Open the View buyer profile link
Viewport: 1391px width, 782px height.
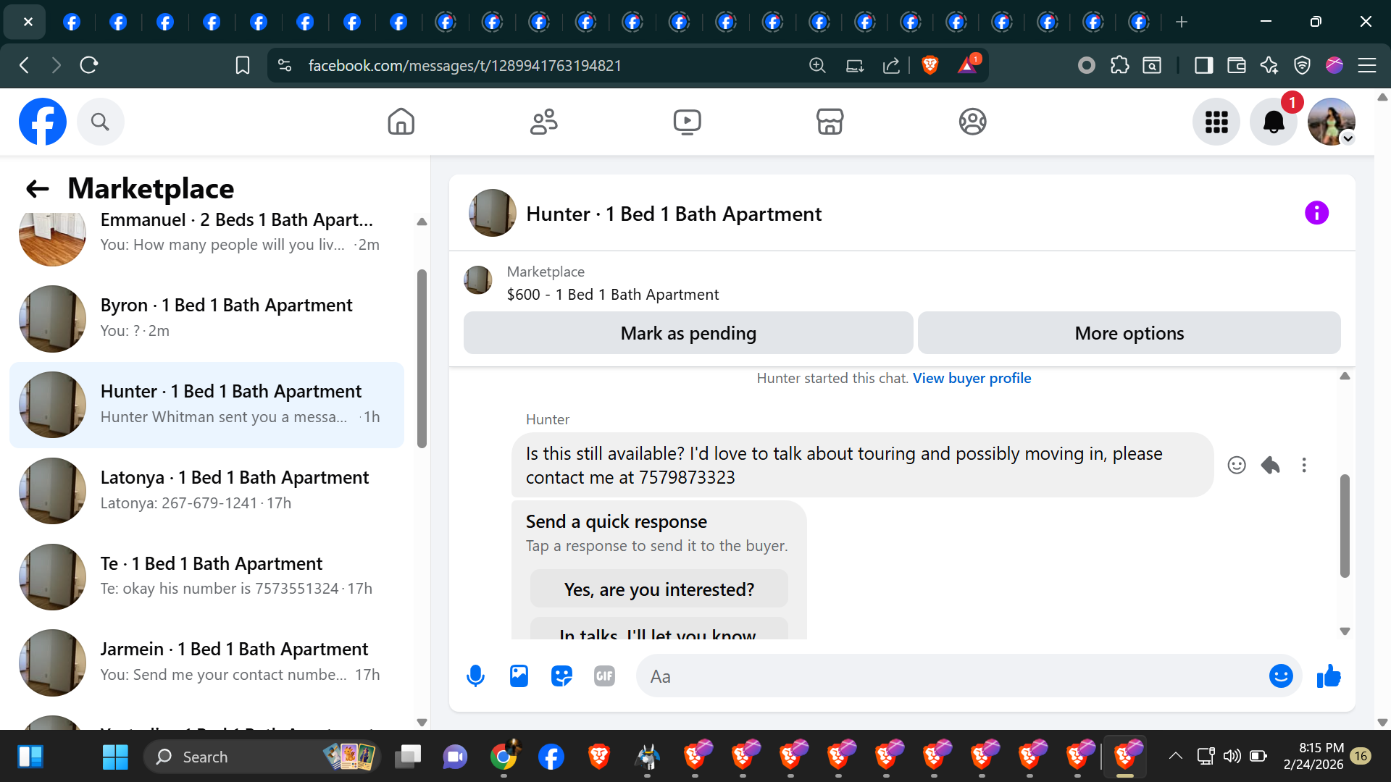[x=972, y=378]
